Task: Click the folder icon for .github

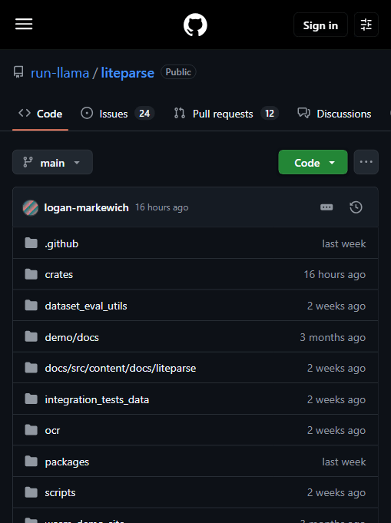Action: coord(31,243)
